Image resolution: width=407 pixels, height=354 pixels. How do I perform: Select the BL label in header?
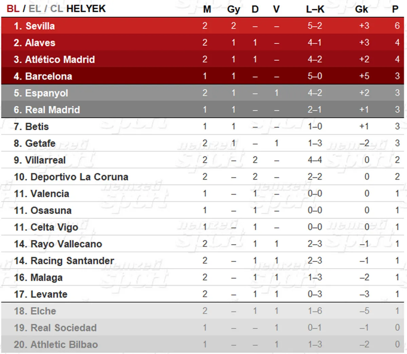[x=13, y=8]
